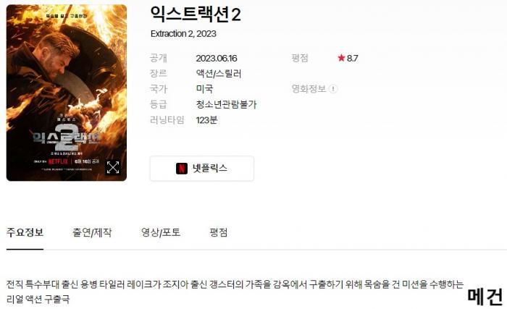This screenshot has height=309, width=507.
Task: Click the Extraction 2, 2023 subtitle
Action: (183, 33)
